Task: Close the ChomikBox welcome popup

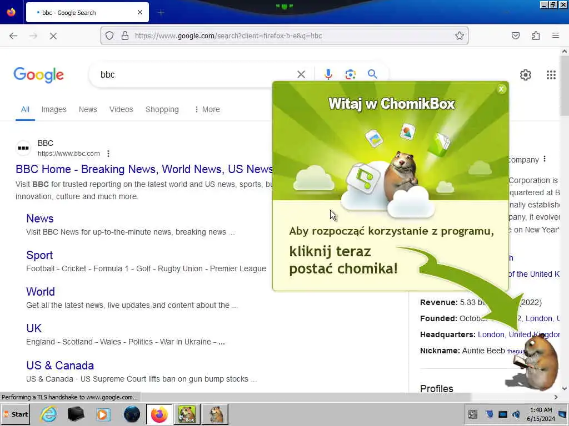Action: pos(502,89)
